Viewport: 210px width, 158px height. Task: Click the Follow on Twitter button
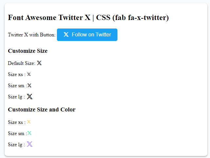[x=87, y=35]
